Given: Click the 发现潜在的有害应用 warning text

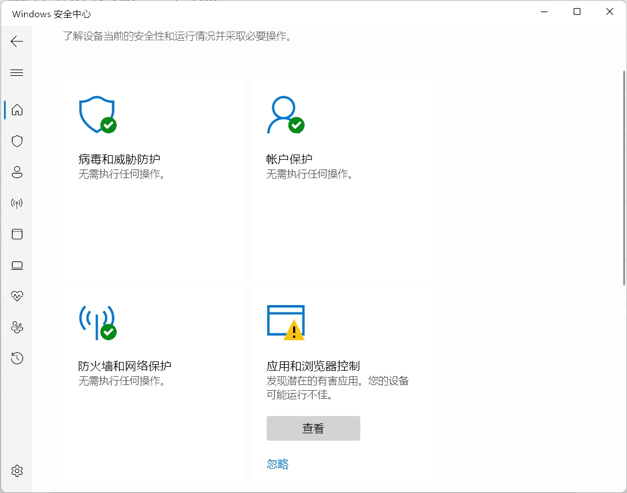Looking at the screenshot, I should [337, 388].
